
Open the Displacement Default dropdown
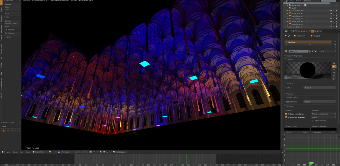tap(320, 102)
